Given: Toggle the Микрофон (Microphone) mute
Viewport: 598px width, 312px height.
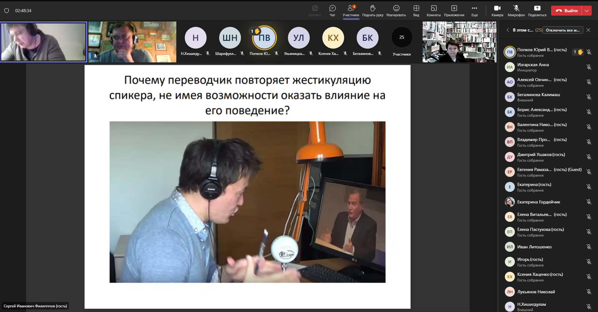Looking at the screenshot, I should (516, 8).
